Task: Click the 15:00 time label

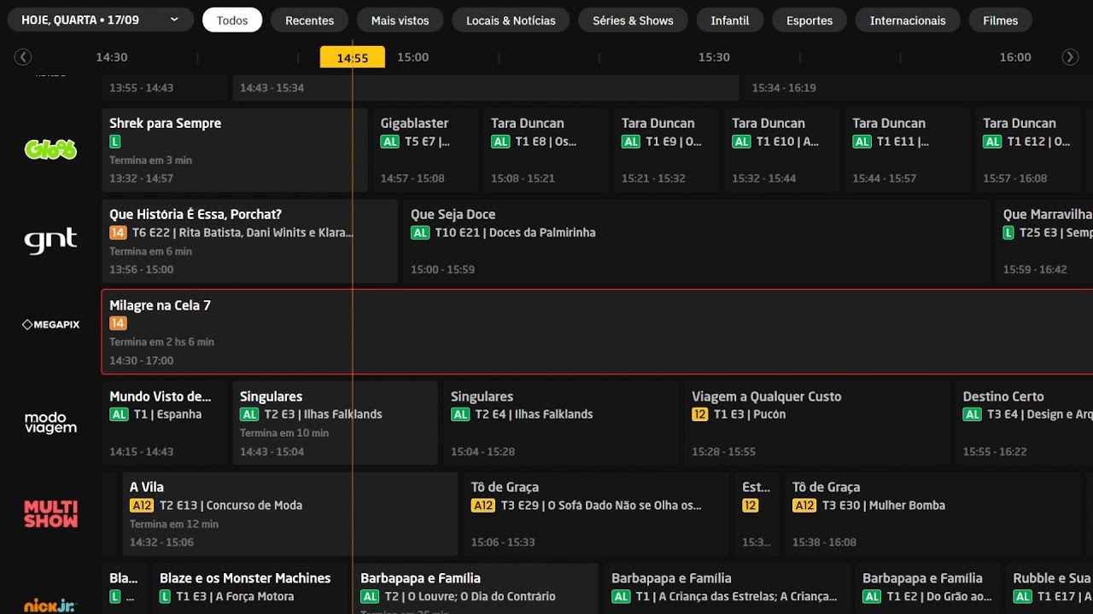Action: coord(412,57)
